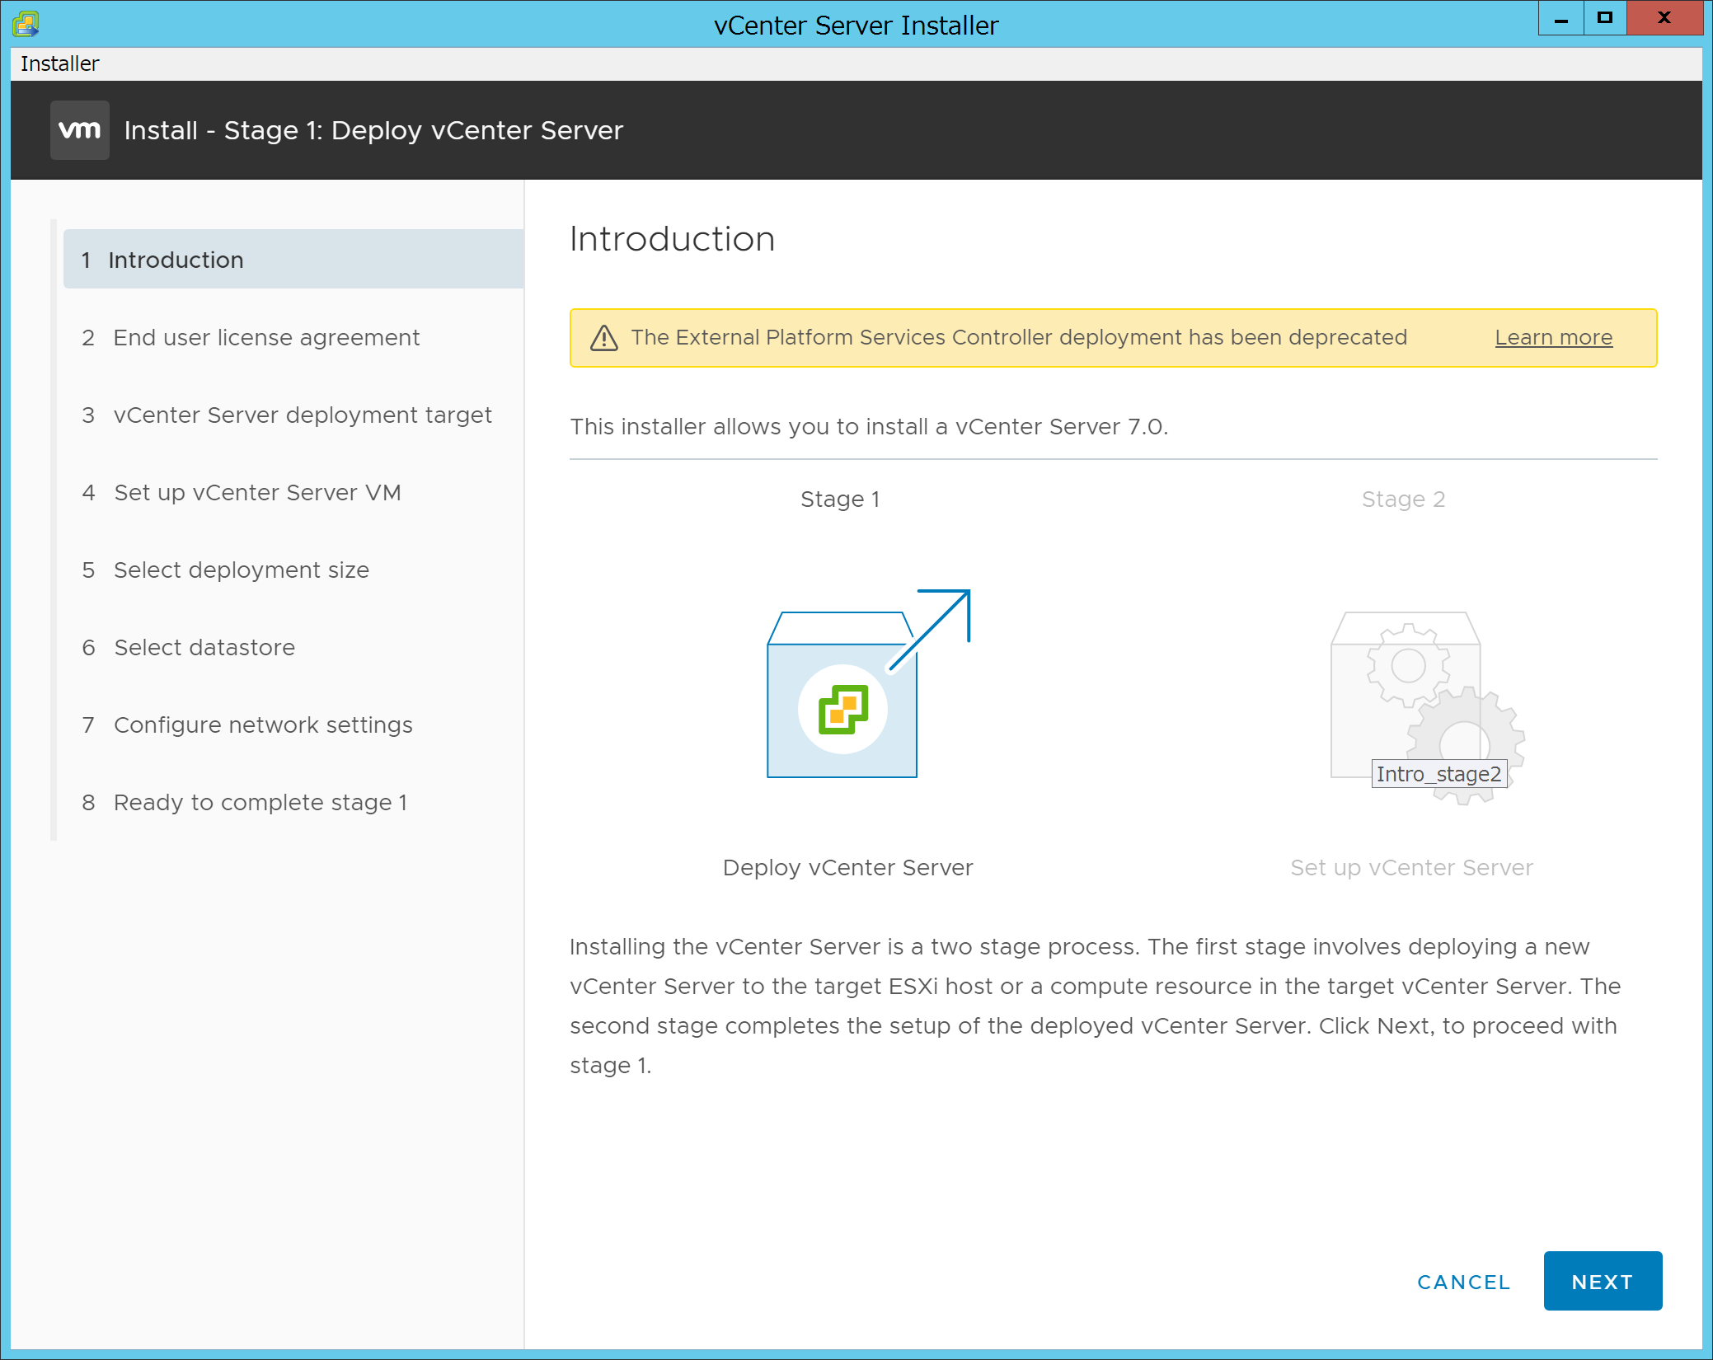Image resolution: width=1713 pixels, height=1360 pixels.
Task: Select step 3 vCenter Server deployment target
Action: (293, 415)
